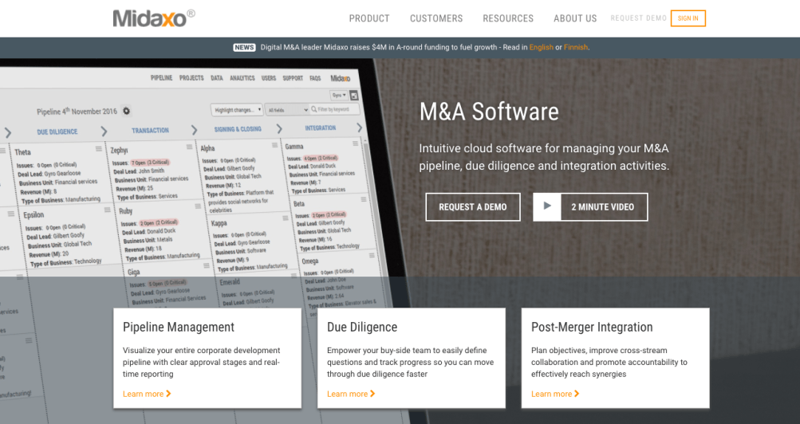
Task: Open the ABOUT US menu
Action: (x=575, y=18)
